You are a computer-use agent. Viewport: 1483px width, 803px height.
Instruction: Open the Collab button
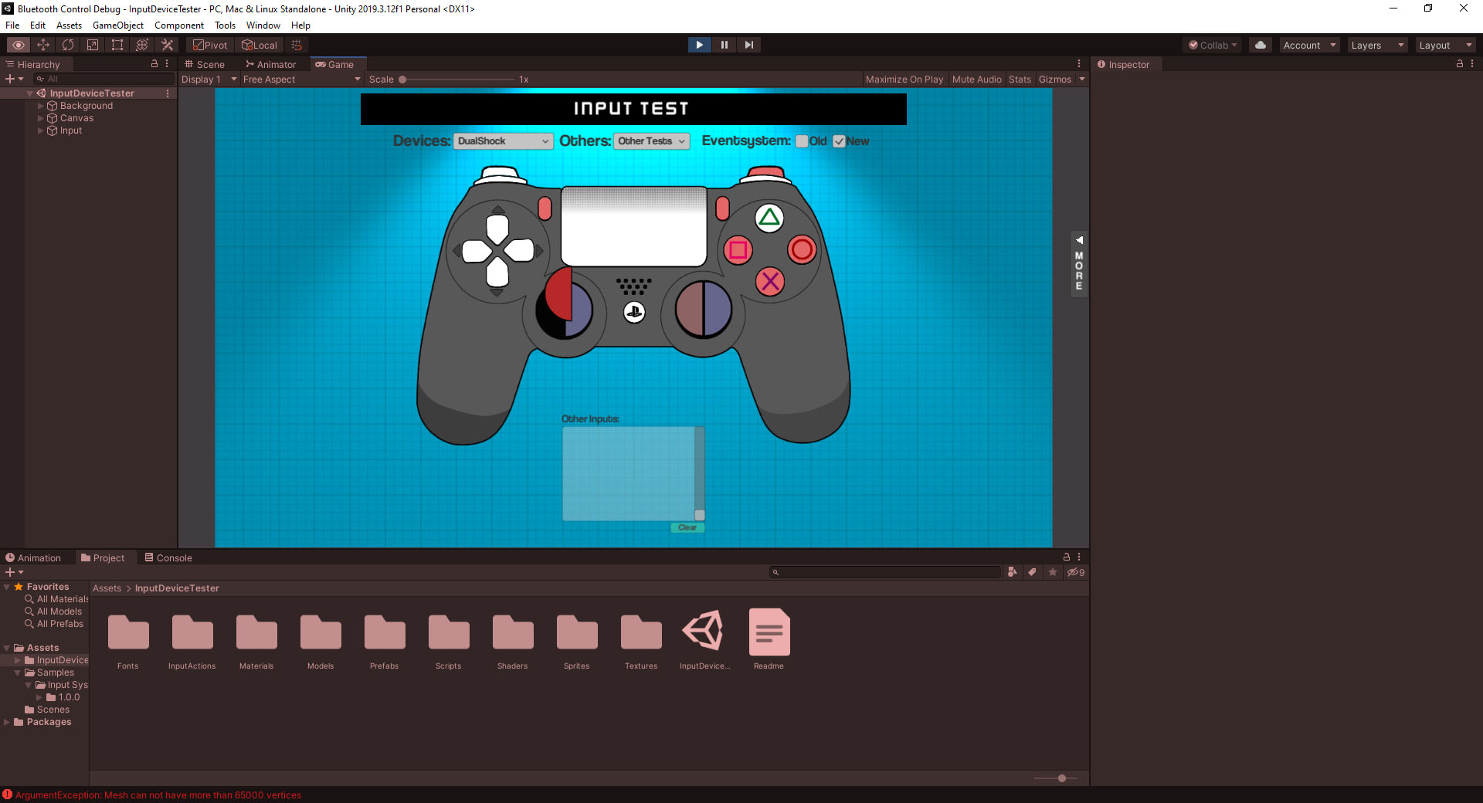[1213, 45]
